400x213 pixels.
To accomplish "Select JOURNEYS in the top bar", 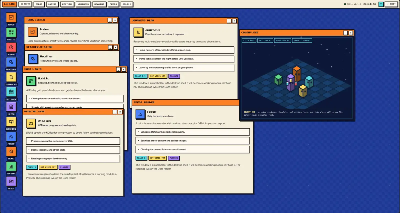I will point(83,4).
